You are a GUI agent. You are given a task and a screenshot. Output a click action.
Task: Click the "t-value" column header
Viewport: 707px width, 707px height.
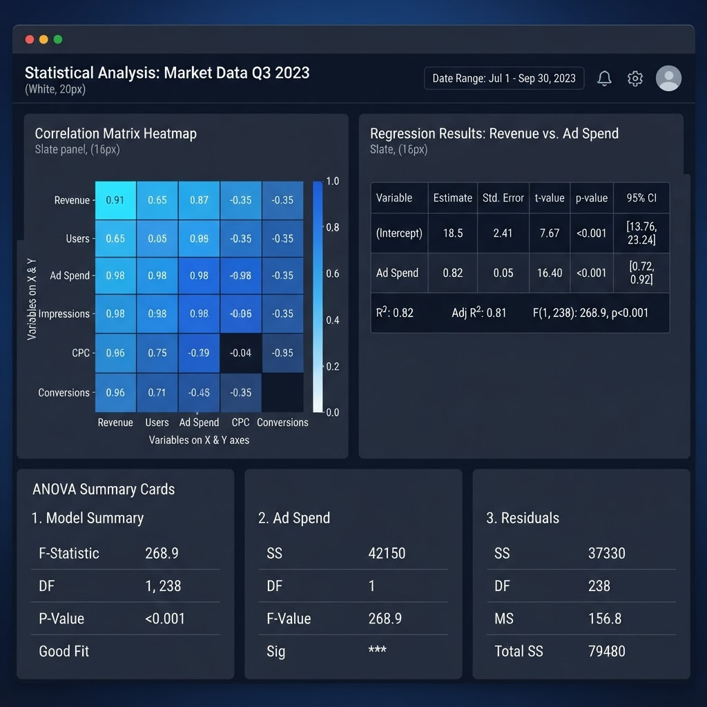[550, 198]
